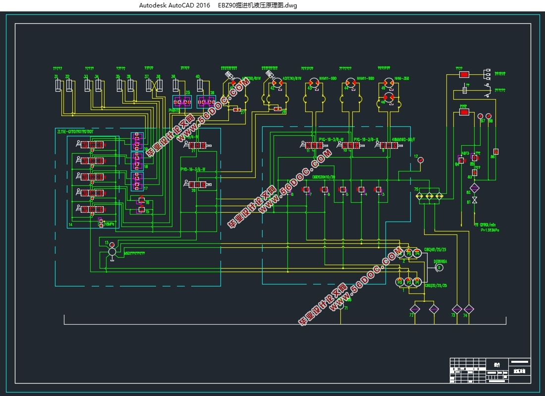545x396 pixels.
Task: Click pressure gauge symbol numbered 12
Action: click(421, 160)
